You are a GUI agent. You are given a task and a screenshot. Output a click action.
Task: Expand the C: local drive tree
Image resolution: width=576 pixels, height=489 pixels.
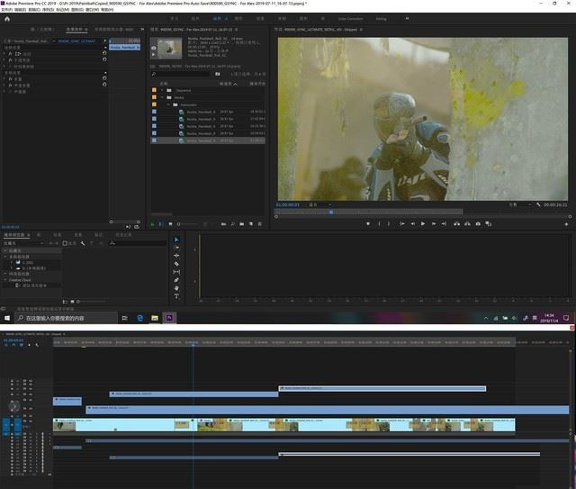tap(11, 262)
